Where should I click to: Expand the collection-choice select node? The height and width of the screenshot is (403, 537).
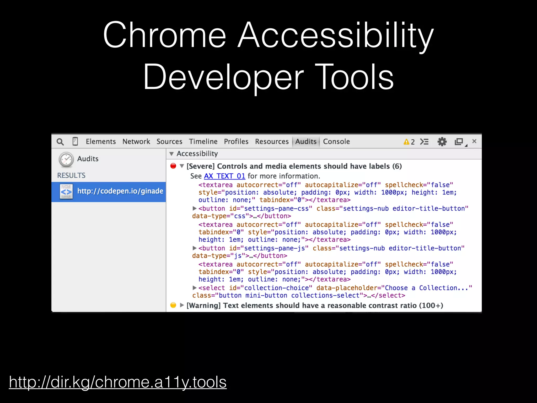click(194, 288)
